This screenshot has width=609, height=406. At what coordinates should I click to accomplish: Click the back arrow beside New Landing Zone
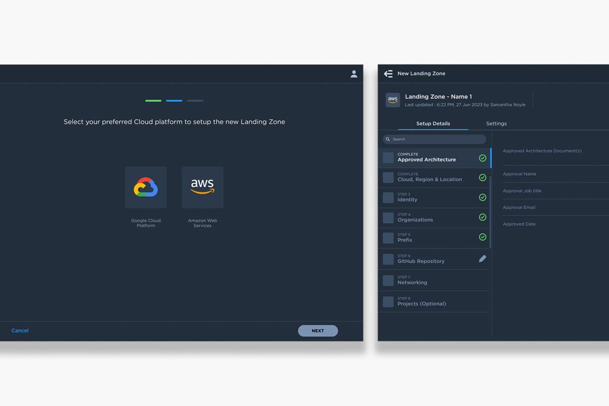[x=388, y=74]
